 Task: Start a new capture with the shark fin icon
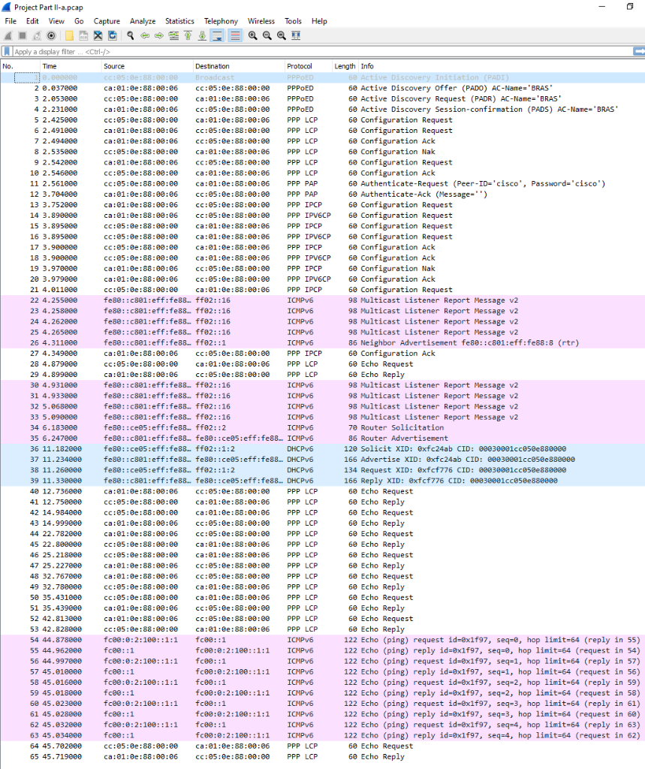click(x=8, y=35)
